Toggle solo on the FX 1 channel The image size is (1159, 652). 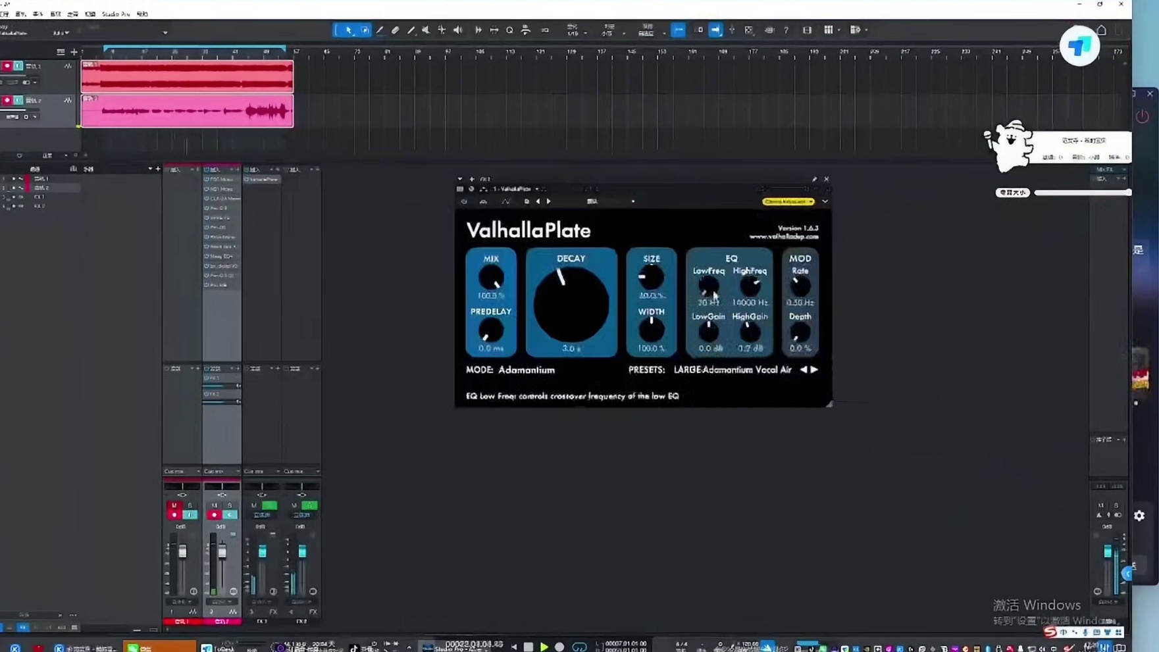pyautogui.click(x=269, y=505)
